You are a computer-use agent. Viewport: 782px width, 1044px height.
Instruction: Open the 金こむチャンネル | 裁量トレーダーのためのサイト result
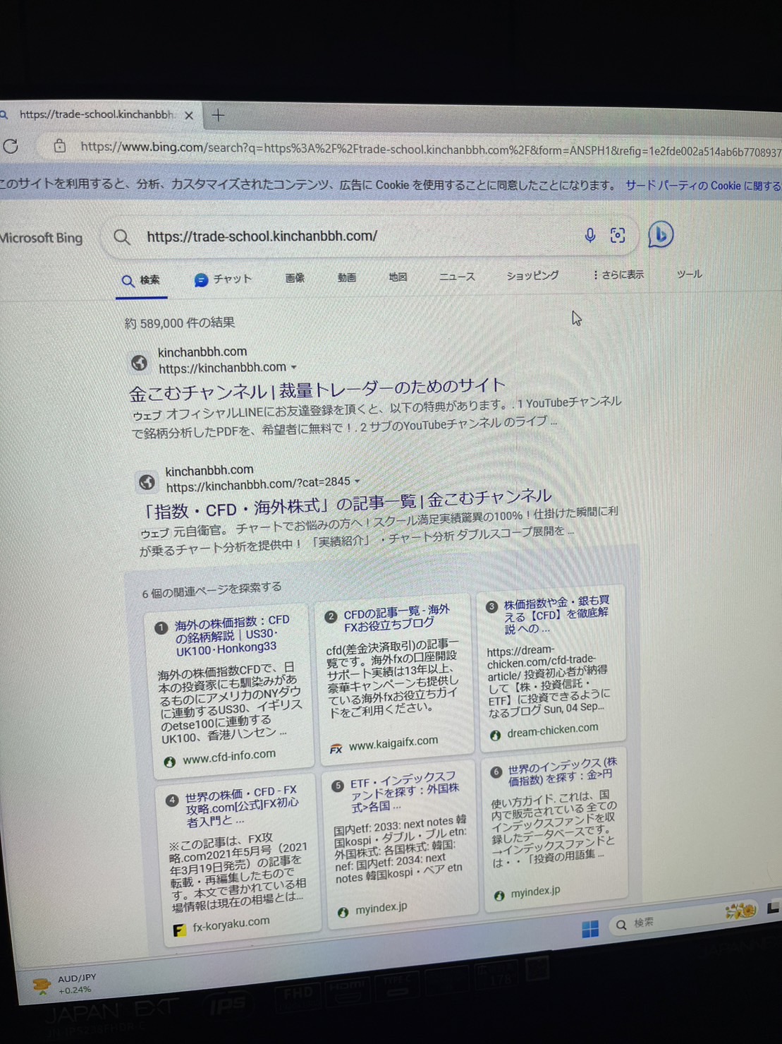tap(317, 388)
